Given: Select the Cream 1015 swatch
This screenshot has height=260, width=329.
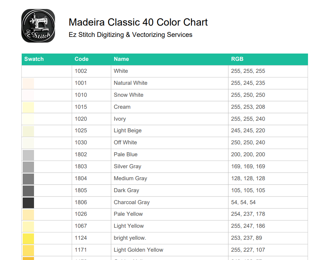Looking at the screenshot, I should point(28,107).
